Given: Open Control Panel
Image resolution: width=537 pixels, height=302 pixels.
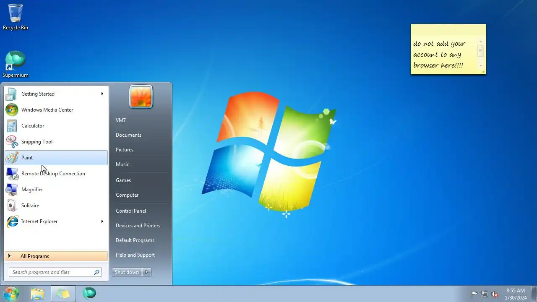Looking at the screenshot, I should click(131, 211).
